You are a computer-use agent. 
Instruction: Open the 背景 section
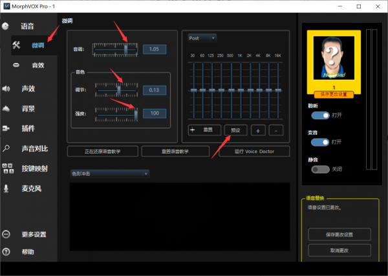click(x=28, y=108)
